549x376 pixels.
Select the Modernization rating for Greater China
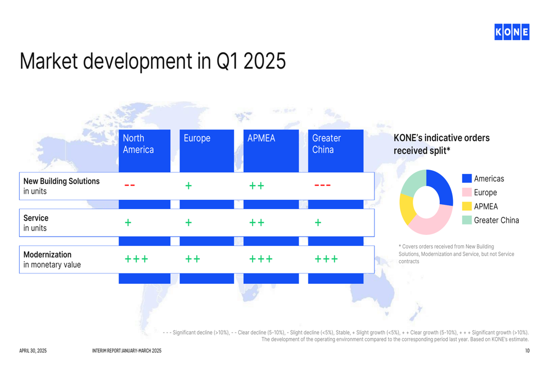(x=326, y=259)
